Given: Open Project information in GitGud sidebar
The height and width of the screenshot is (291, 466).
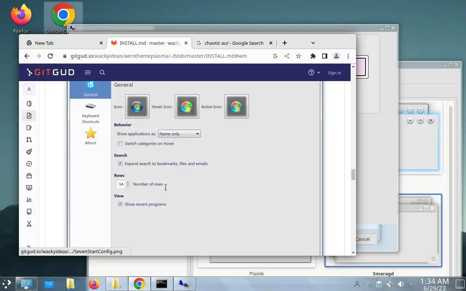Looking at the screenshot, I should 29,104.
